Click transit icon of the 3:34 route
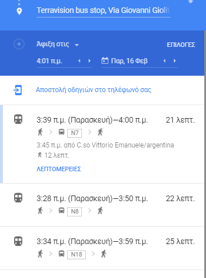Viewport: 206px width, 278px height. [x=18, y=241]
